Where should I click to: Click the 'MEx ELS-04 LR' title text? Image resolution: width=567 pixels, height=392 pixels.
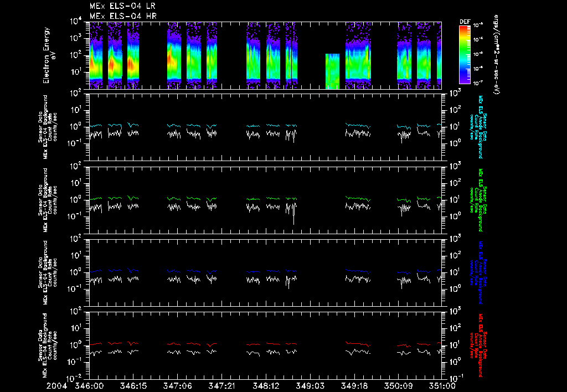click(122, 6)
